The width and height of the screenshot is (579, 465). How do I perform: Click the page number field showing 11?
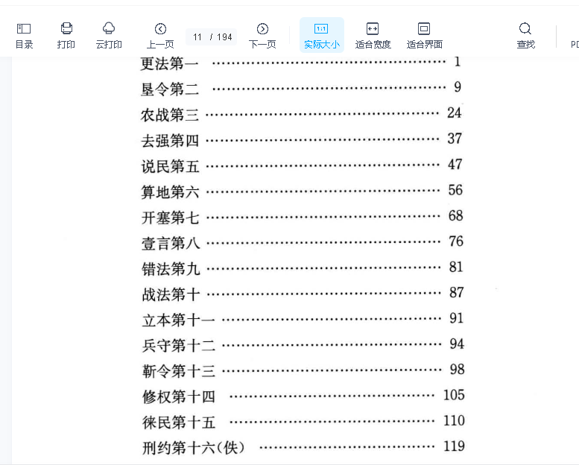coord(197,37)
